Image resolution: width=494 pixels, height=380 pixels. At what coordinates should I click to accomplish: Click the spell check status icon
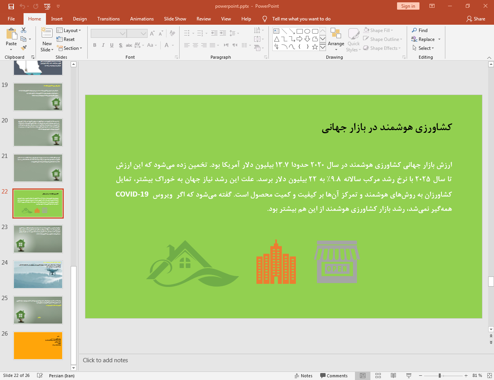pyautogui.click(x=40, y=375)
